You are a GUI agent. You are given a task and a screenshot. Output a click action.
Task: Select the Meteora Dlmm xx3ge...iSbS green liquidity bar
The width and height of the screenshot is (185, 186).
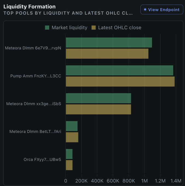click(x=98, y=98)
